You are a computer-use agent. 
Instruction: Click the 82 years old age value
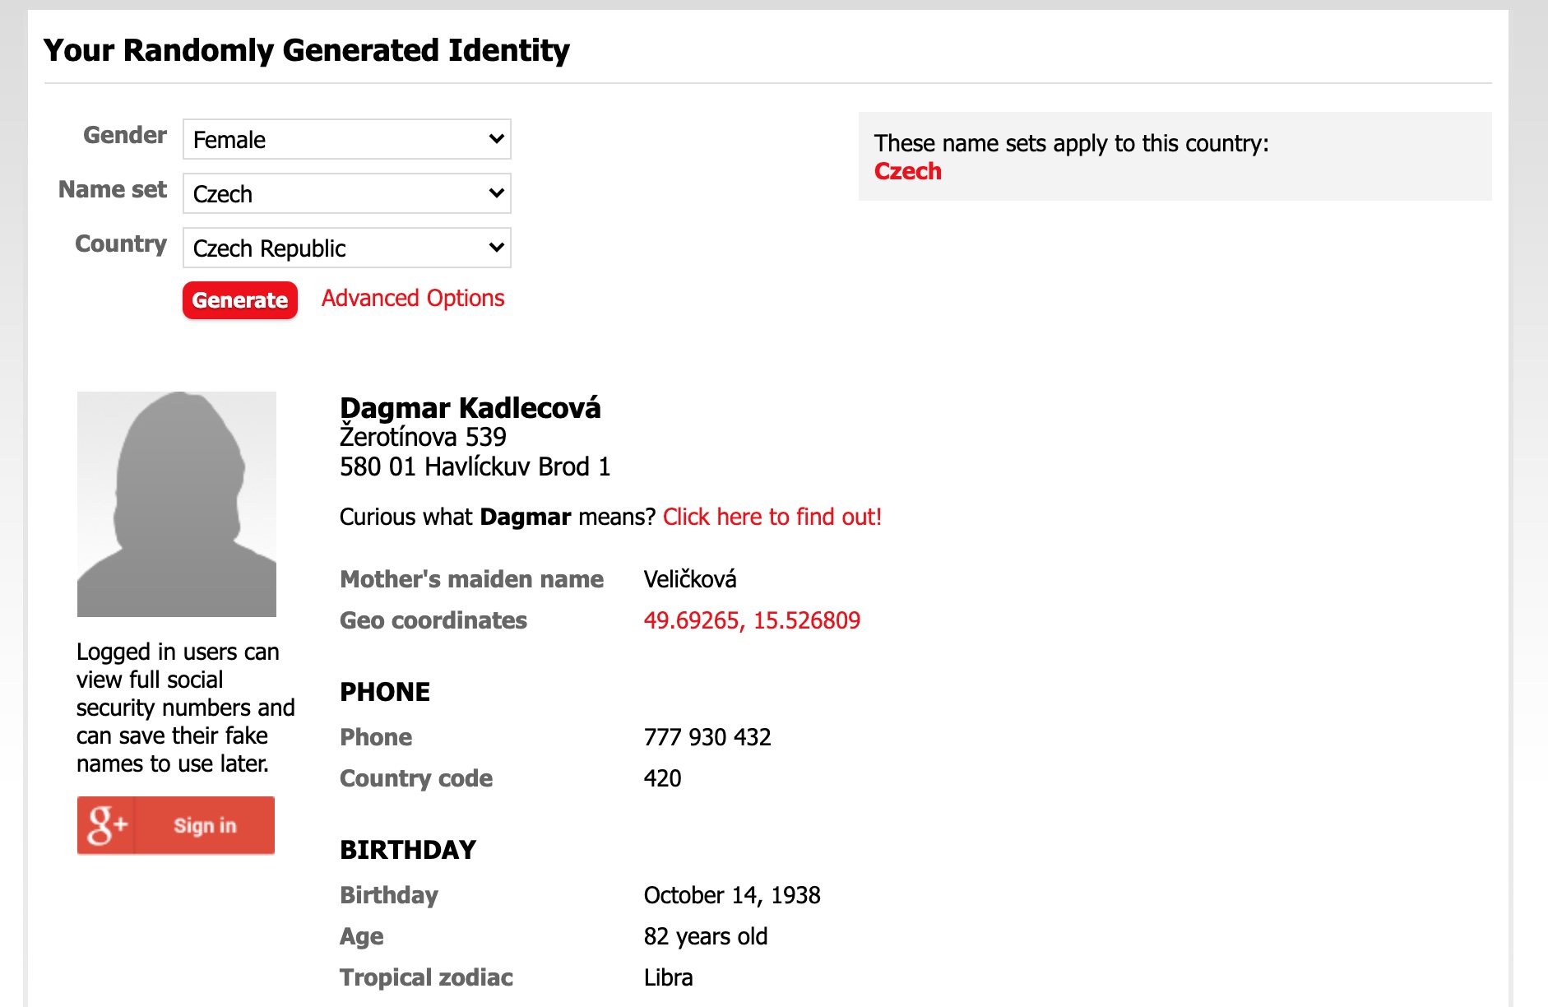tap(706, 936)
